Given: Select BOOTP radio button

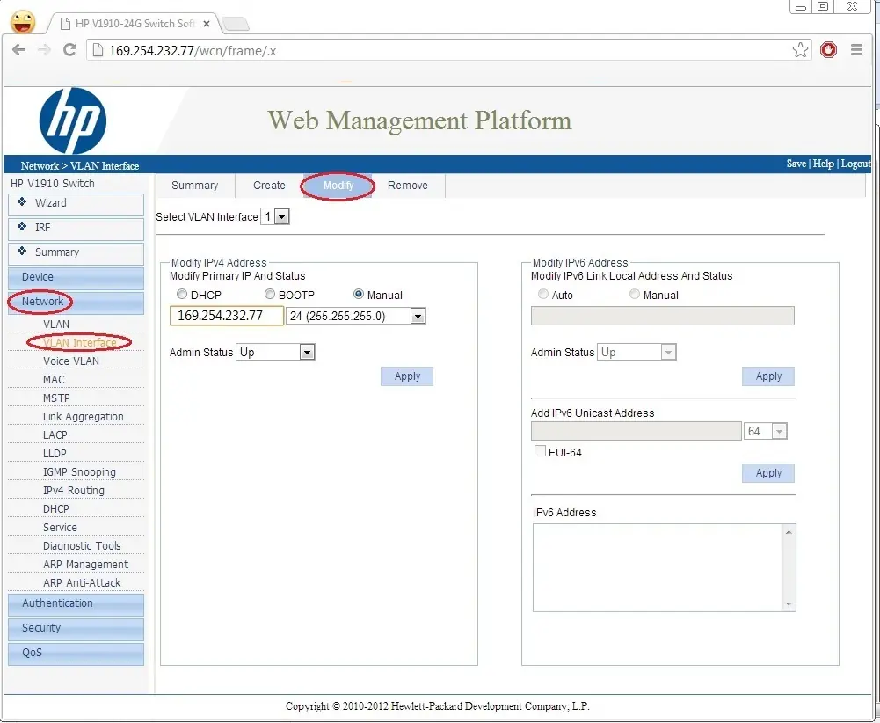Looking at the screenshot, I should click(270, 294).
